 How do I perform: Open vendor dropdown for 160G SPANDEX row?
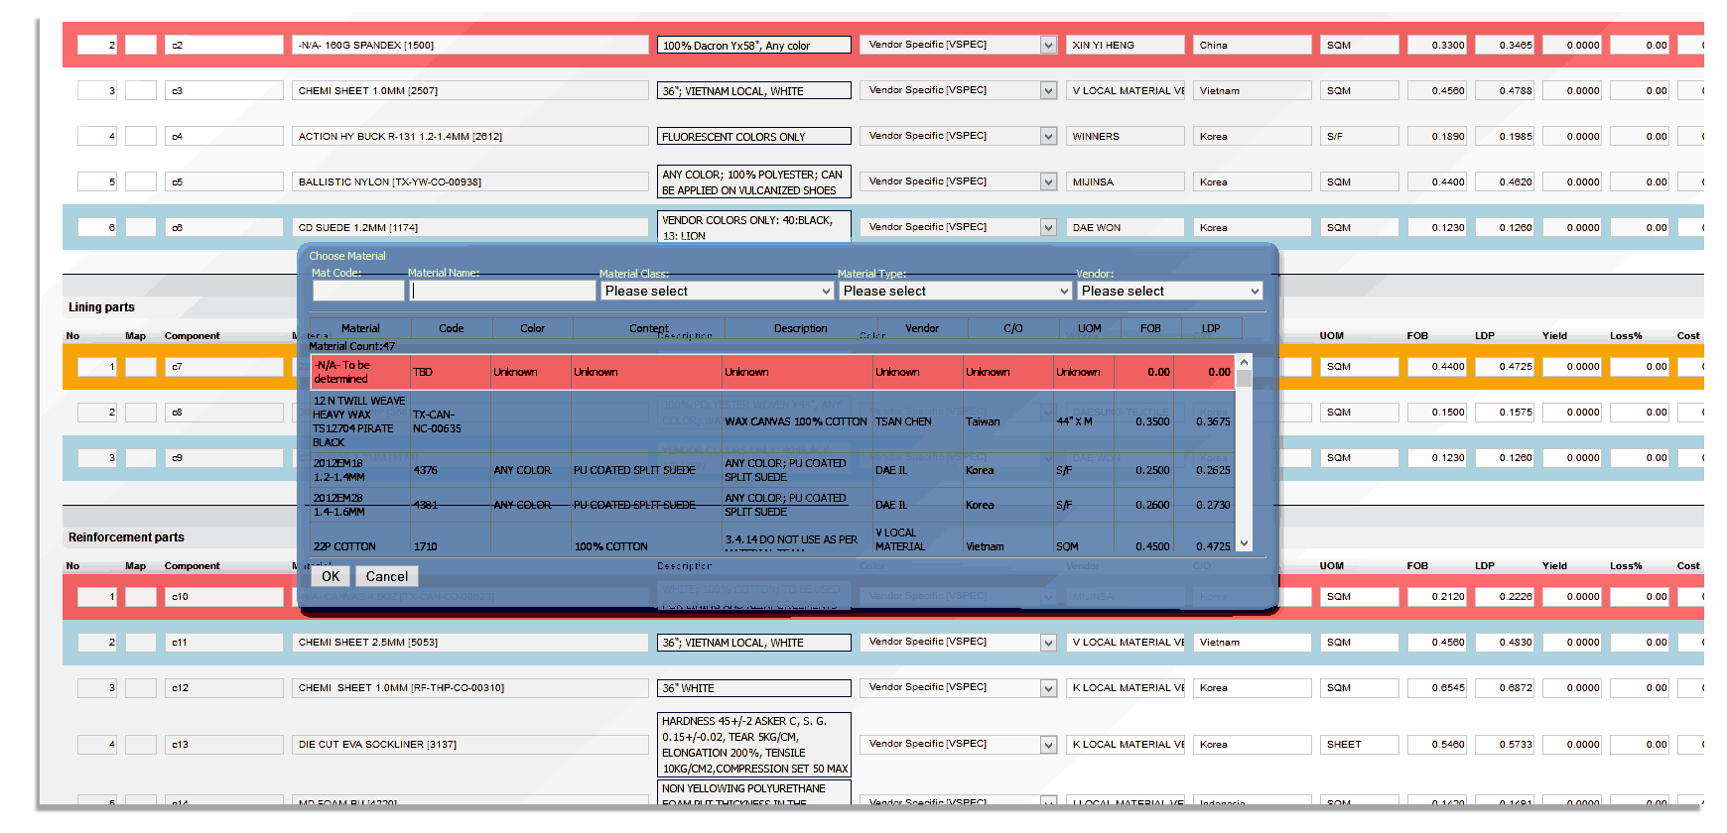tap(1048, 45)
